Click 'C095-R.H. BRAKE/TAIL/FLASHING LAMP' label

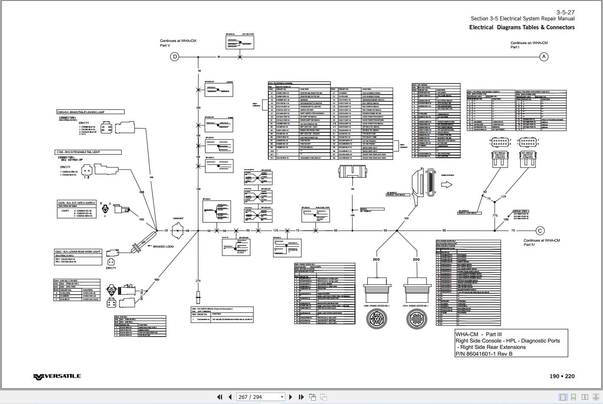(90, 112)
